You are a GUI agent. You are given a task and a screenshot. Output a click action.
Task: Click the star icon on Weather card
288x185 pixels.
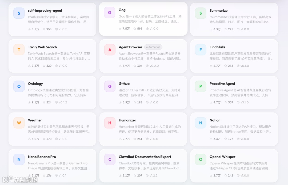point(44,139)
